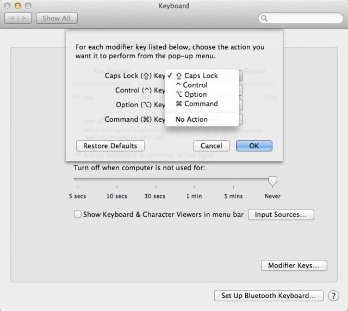The width and height of the screenshot is (348, 311).
Task: Open Set Up Bluetooth Keyboard dialog
Action: [x=269, y=296]
